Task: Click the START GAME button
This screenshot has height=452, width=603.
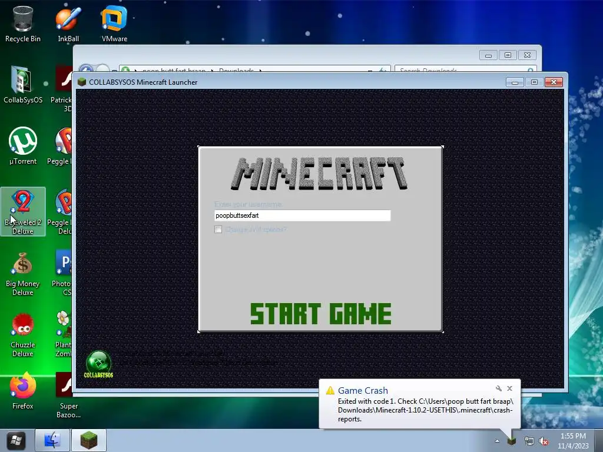Action: click(x=321, y=314)
